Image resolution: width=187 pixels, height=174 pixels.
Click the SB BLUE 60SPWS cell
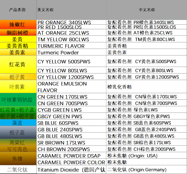tap(71, 123)
